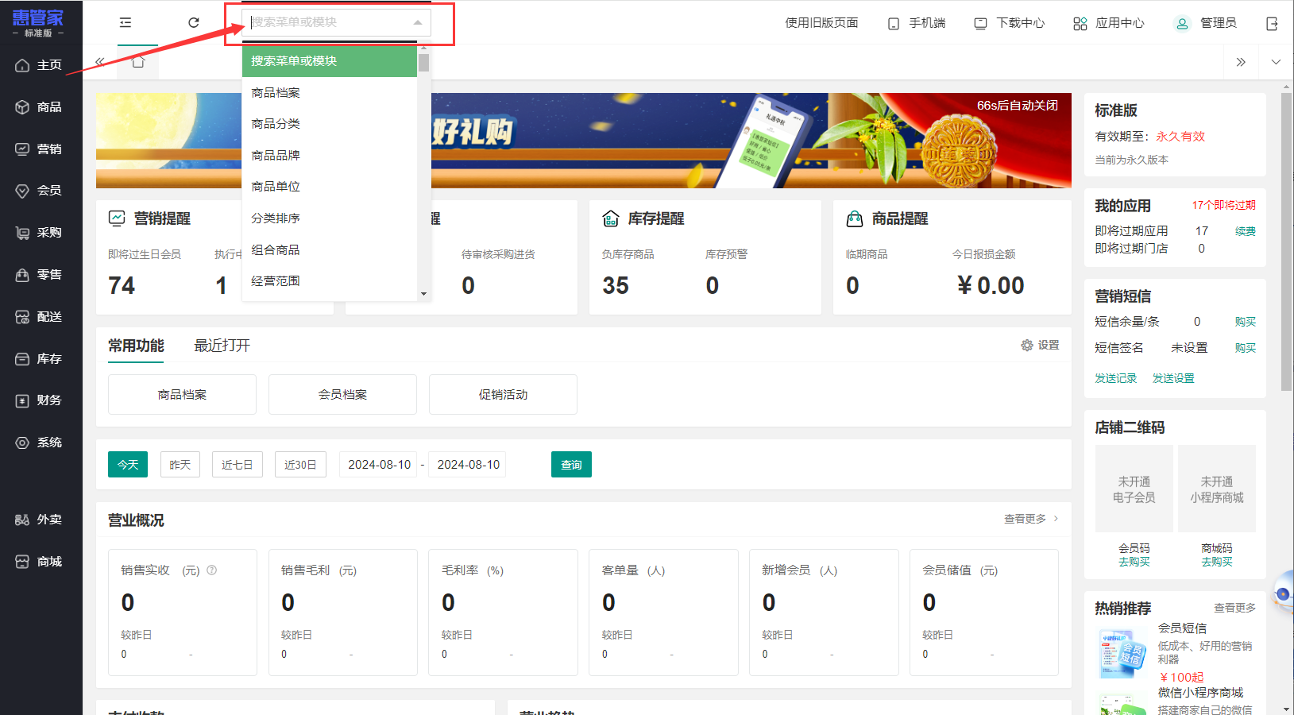Select the 昨天 date filter
1294x715 pixels.
coord(180,465)
